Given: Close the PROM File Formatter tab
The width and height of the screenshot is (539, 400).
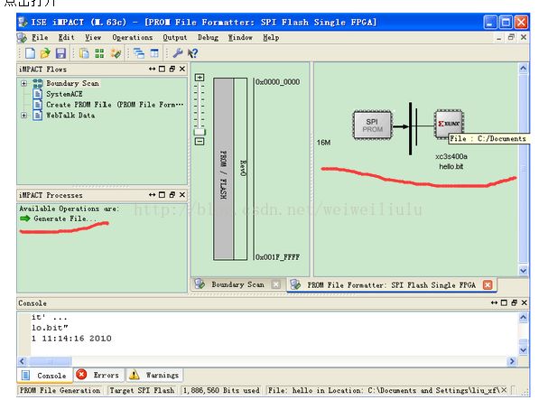Looking at the screenshot, I should coord(488,285).
